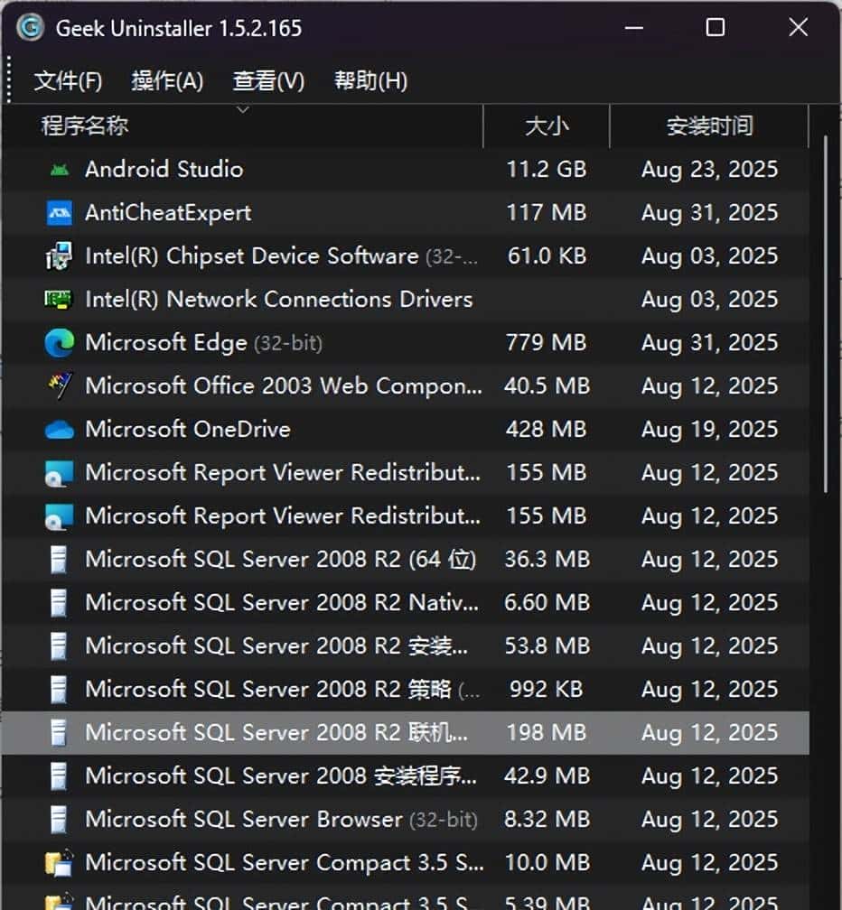This screenshot has width=842, height=910.
Task: Click the Microsoft OneDrive cloud icon
Action: tap(59, 429)
